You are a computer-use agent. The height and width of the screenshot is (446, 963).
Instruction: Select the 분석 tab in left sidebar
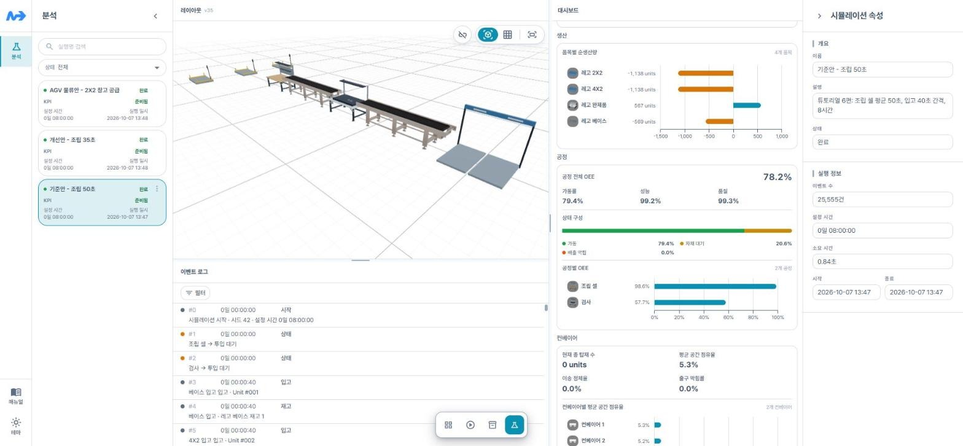click(x=16, y=52)
